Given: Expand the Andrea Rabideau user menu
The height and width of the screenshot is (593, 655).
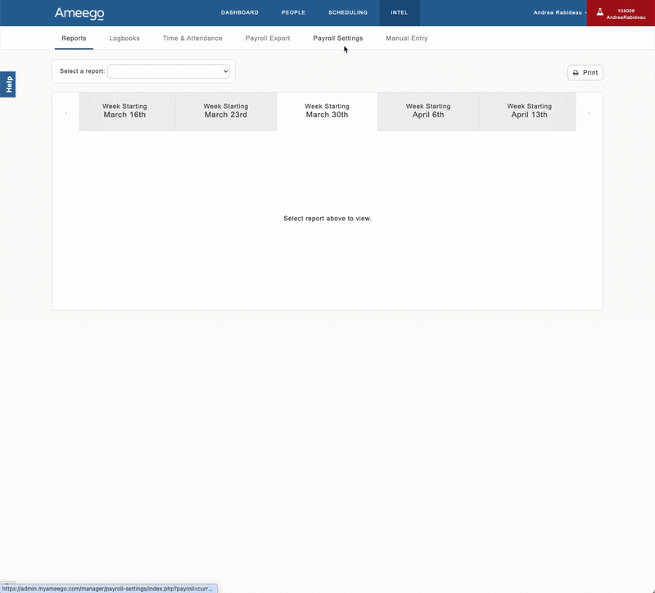Looking at the screenshot, I should 560,12.
